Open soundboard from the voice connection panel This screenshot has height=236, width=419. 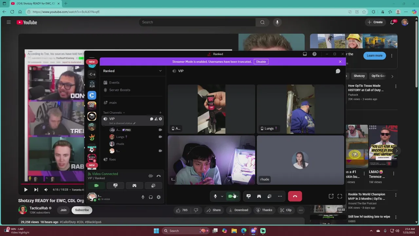coord(153,186)
